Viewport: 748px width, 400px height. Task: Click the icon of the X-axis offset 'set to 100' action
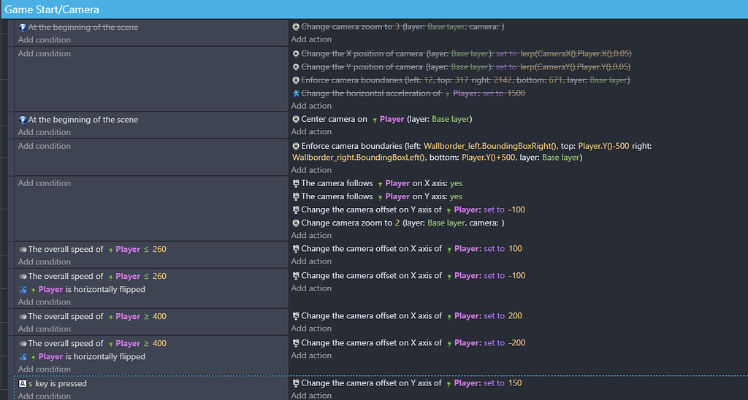(296, 248)
